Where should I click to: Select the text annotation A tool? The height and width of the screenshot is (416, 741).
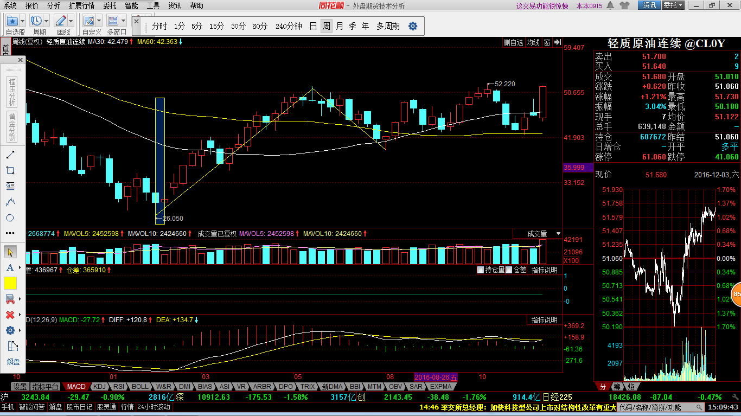click(9, 268)
